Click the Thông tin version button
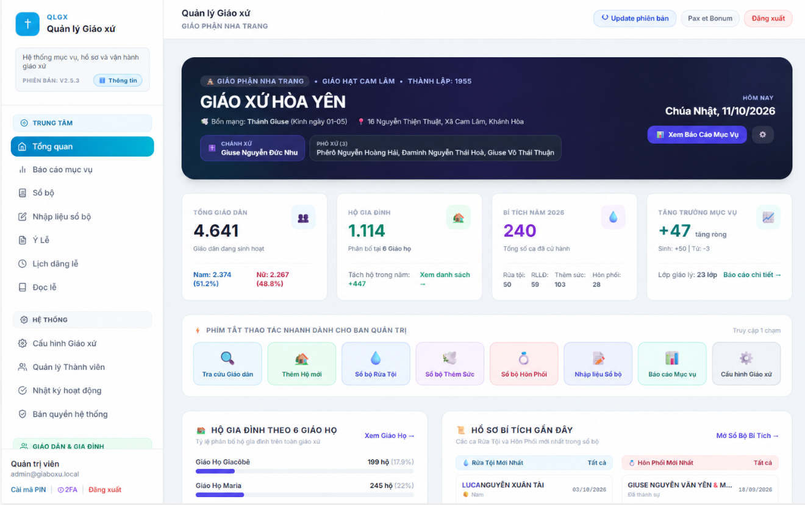805x505 pixels. coord(118,80)
